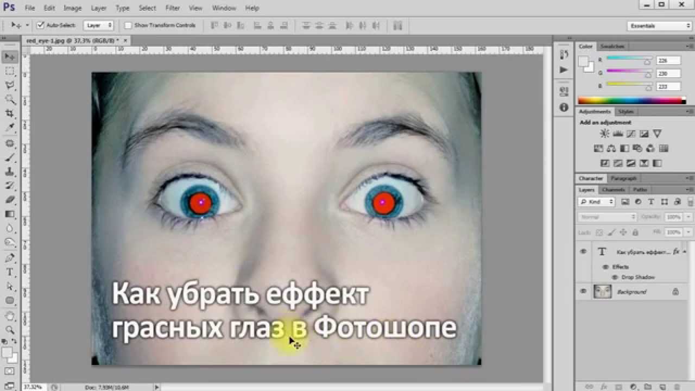
Task: Pick a color from the color spectrum bar
Action: pyautogui.click(x=631, y=100)
